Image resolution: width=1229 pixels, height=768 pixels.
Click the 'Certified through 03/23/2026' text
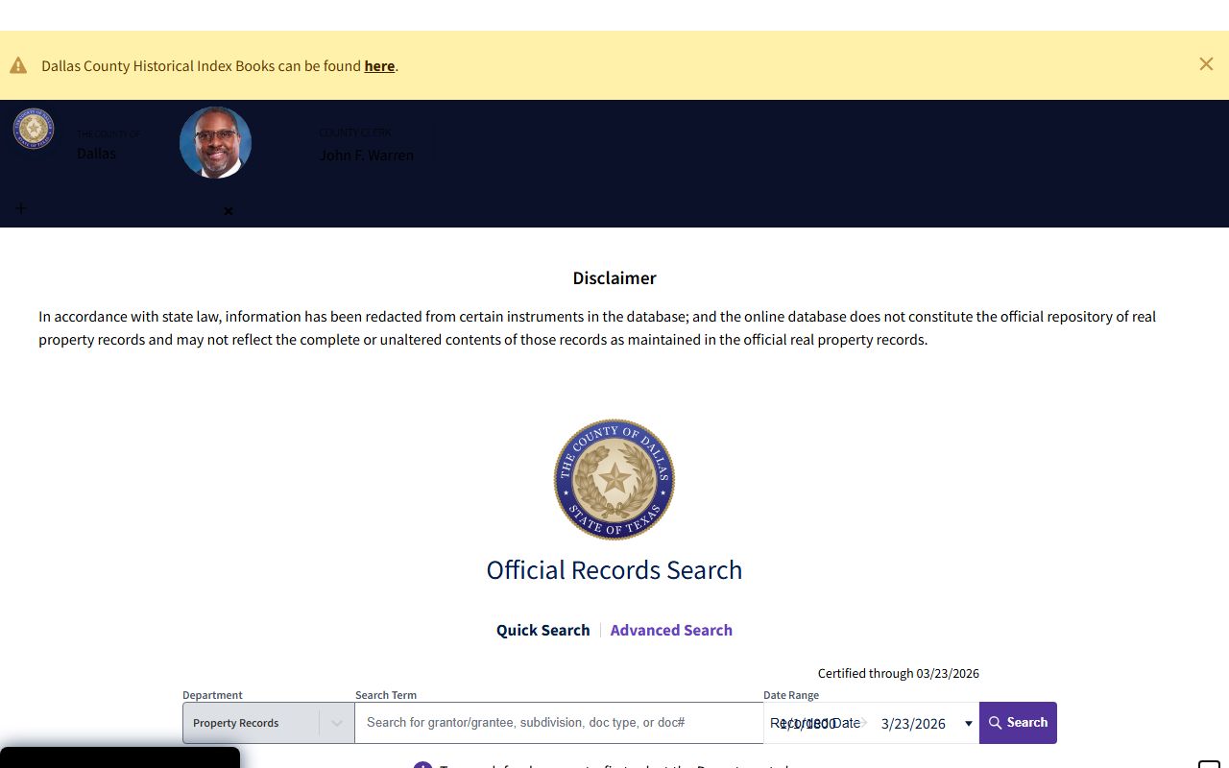click(x=899, y=674)
